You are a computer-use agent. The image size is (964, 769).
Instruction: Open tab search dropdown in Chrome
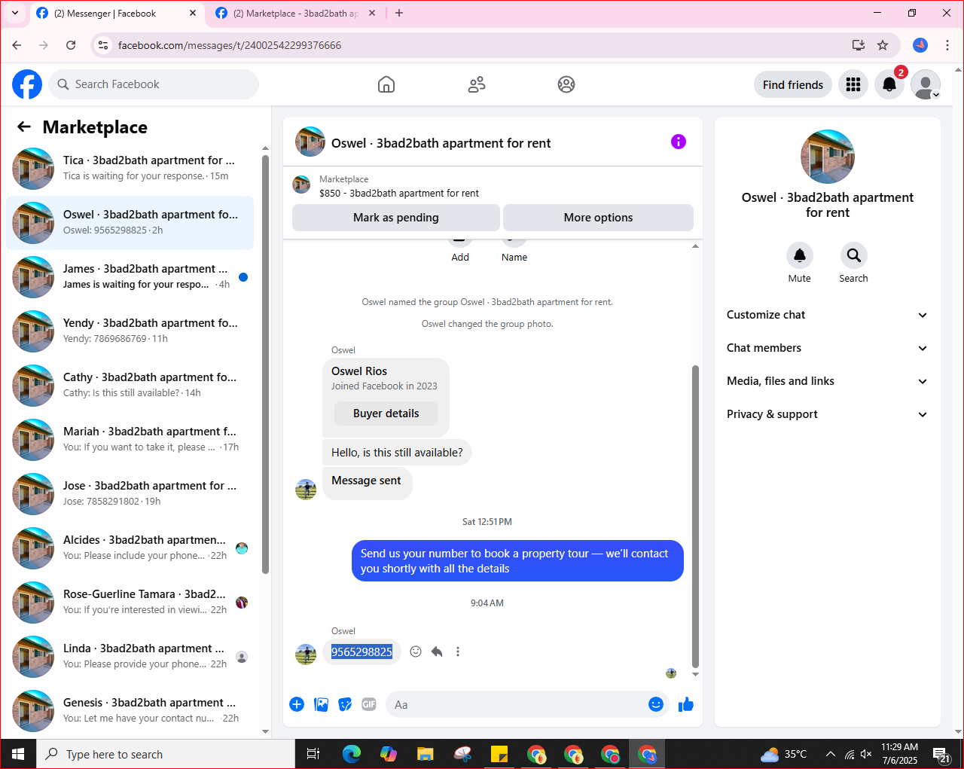coord(14,13)
